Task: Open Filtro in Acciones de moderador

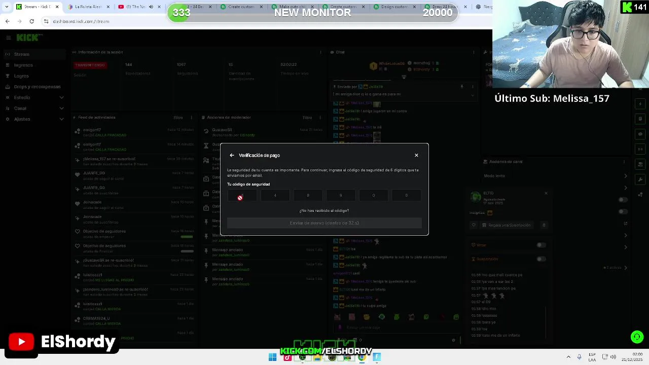Action: pyautogui.click(x=307, y=118)
